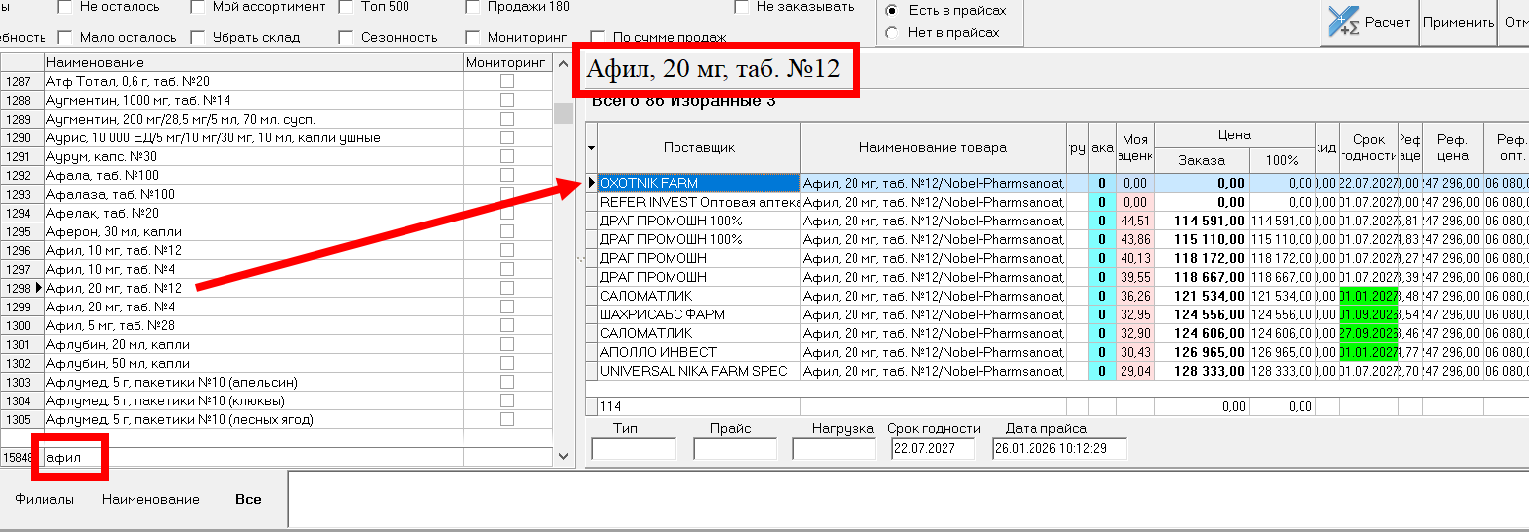Select the Нет в прайсах radio button

click(x=892, y=33)
